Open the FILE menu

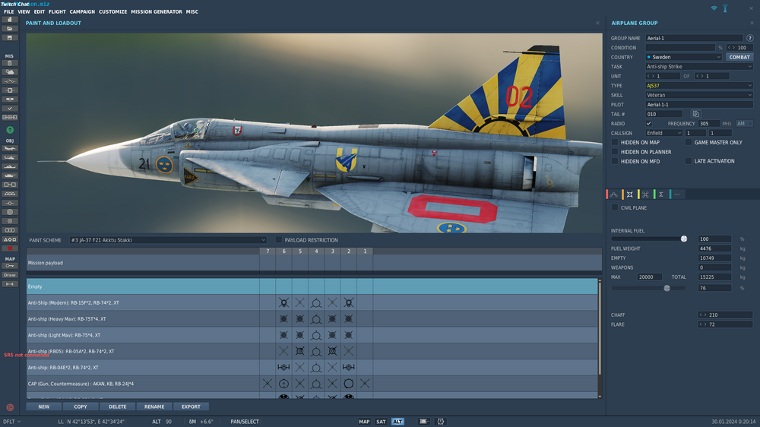point(8,11)
